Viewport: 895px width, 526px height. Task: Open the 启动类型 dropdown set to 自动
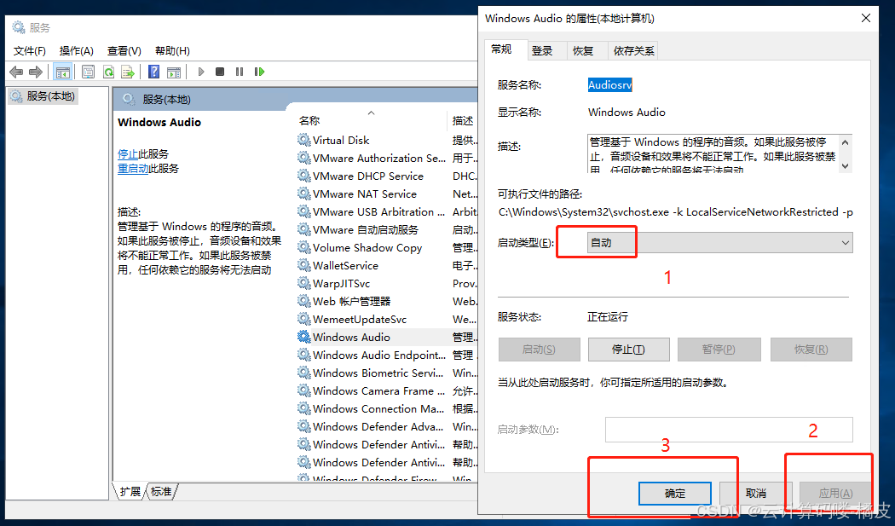[719, 243]
